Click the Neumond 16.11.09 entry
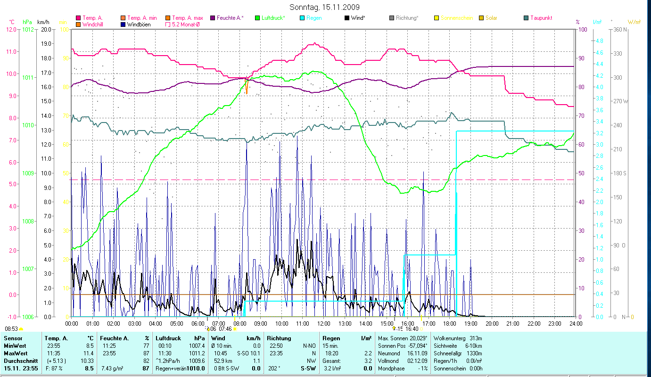Image resolution: width=651 pixels, height=377 pixels. point(403,353)
